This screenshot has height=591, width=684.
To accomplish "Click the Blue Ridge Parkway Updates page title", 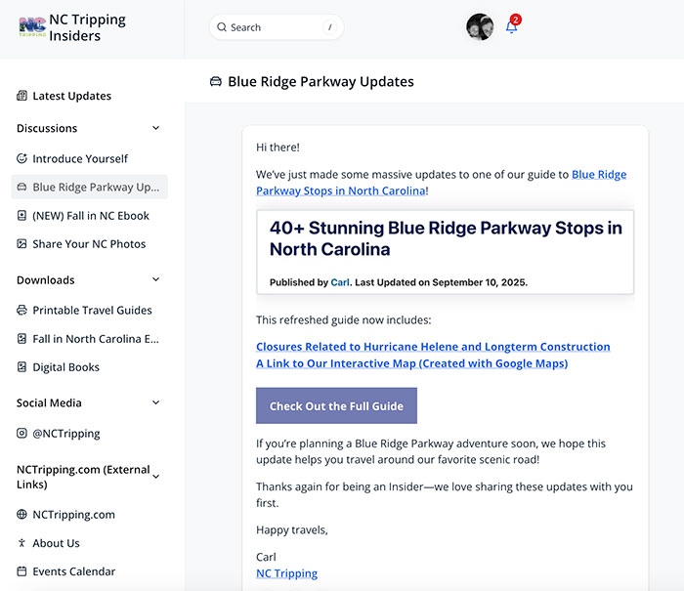I will (321, 81).
